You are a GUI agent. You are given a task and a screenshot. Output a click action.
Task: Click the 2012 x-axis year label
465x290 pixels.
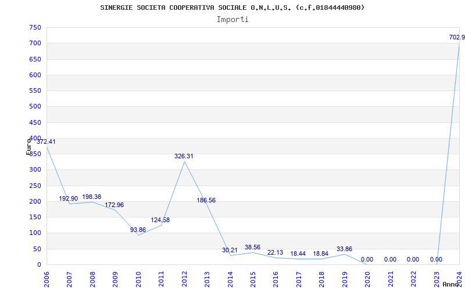coord(184,279)
